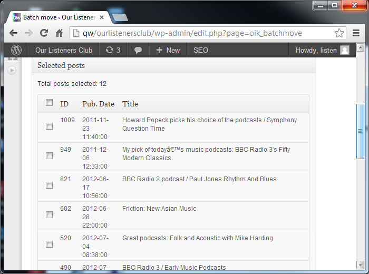This screenshot has width=369, height=274.
Task: Click the browser back arrow
Action: click(14, 33)
